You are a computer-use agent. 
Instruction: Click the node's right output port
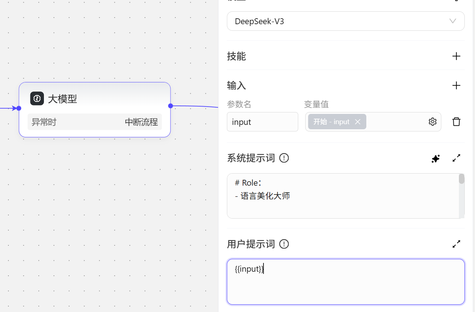(171, 106)
